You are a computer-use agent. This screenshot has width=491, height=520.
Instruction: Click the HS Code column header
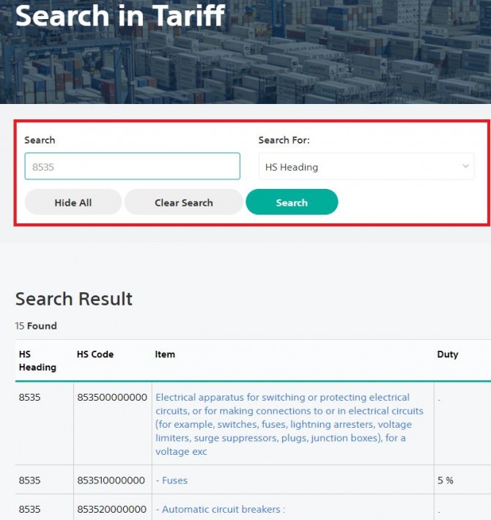(x=95, y=354)
